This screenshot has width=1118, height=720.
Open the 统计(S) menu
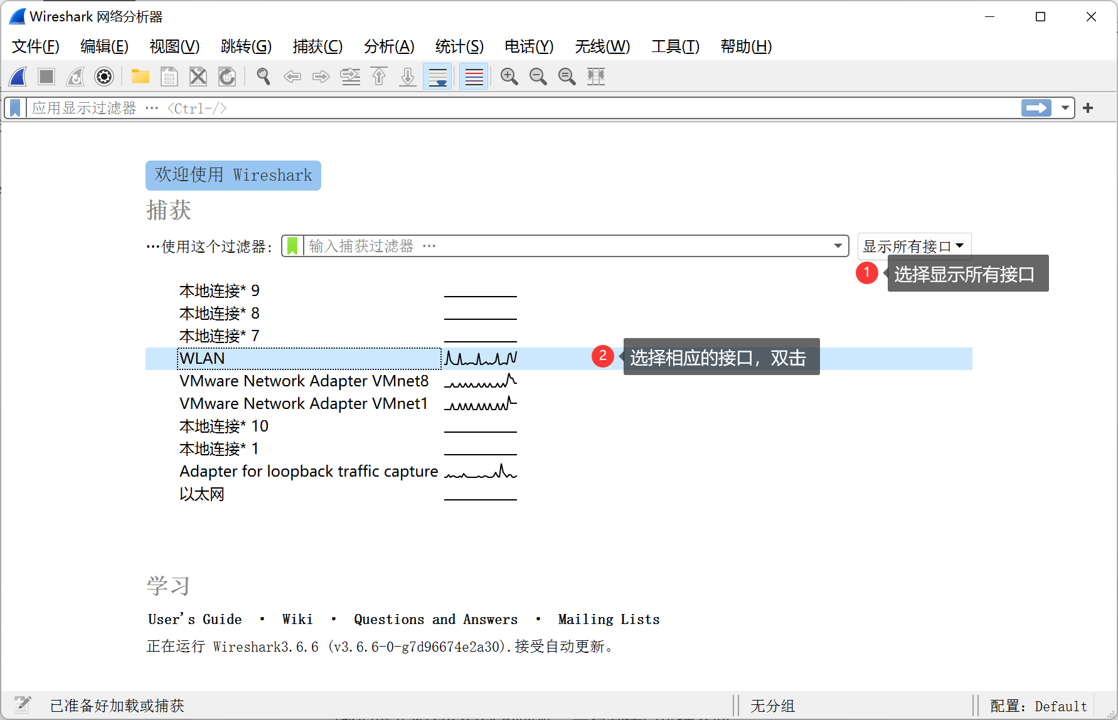[x=459, y=46]
